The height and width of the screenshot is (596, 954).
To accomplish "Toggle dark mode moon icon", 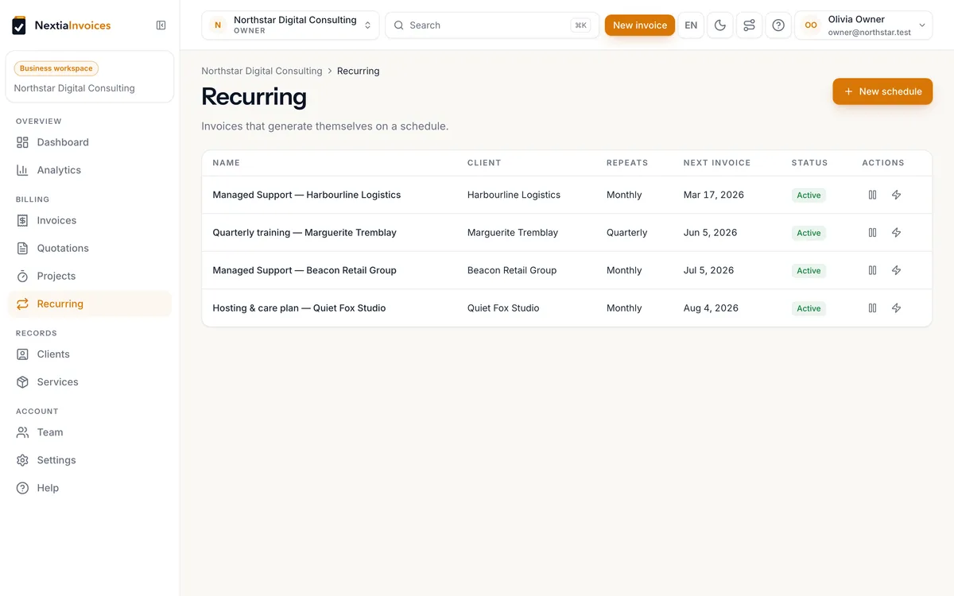I will coord(720,25).
